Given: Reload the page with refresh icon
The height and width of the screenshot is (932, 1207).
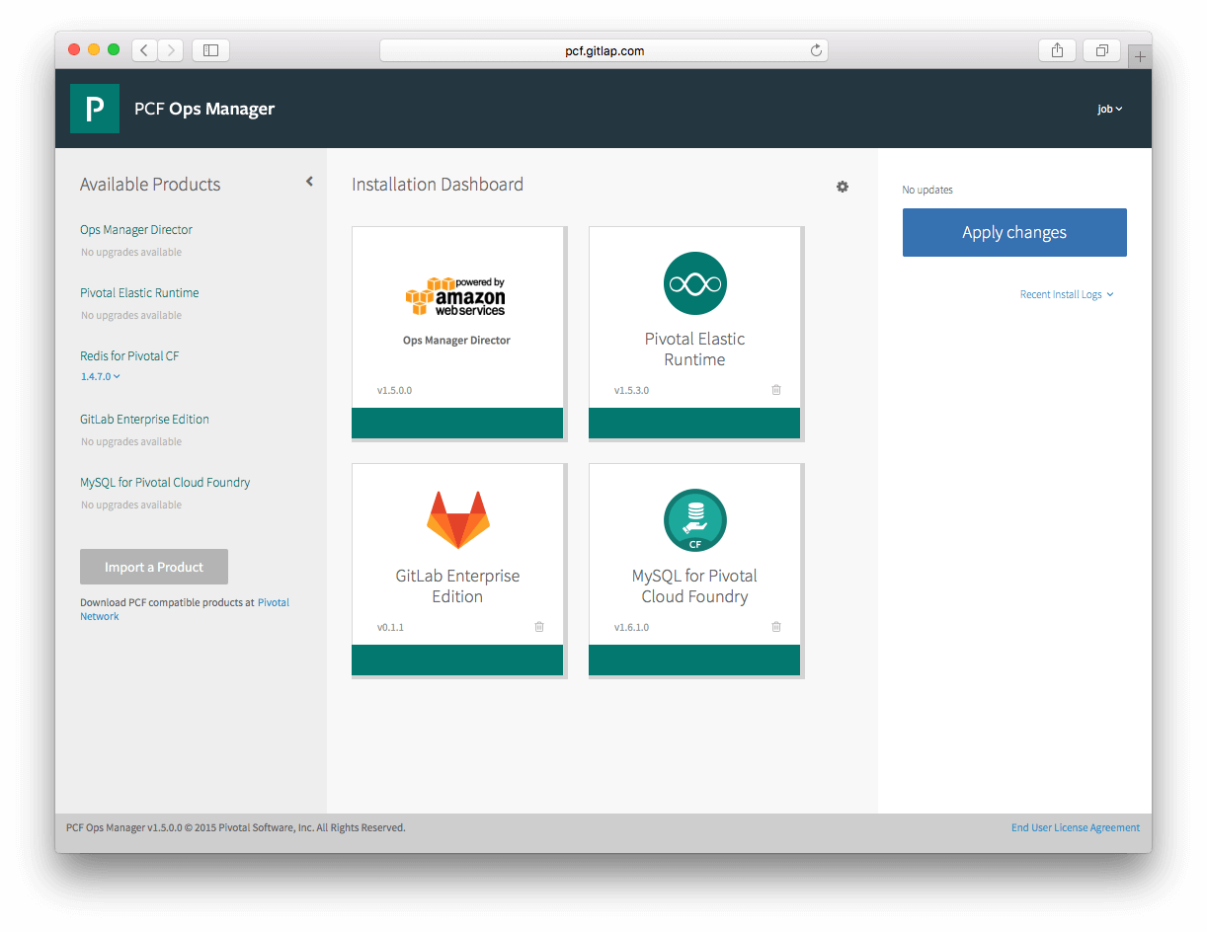Looking at the screenshot, I should tap(816, 50).
